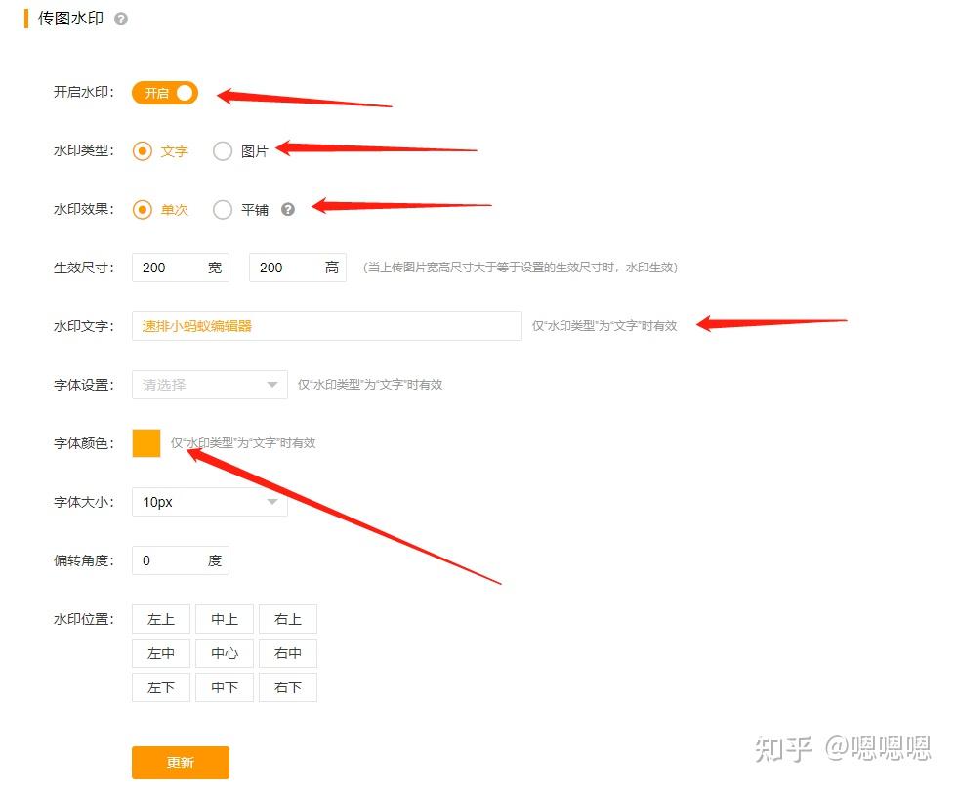Viewport: 956px width, 787px height.
Task: Click the help icon next to 平铺
Action: point(288,209)
